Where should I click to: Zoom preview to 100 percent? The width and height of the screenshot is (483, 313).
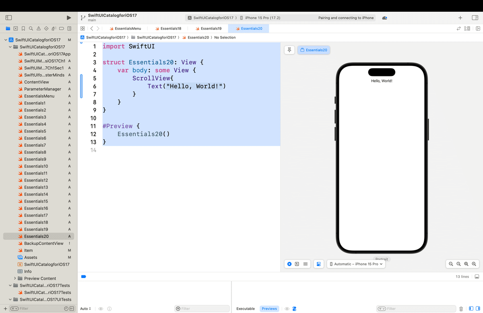coord(458,264)
